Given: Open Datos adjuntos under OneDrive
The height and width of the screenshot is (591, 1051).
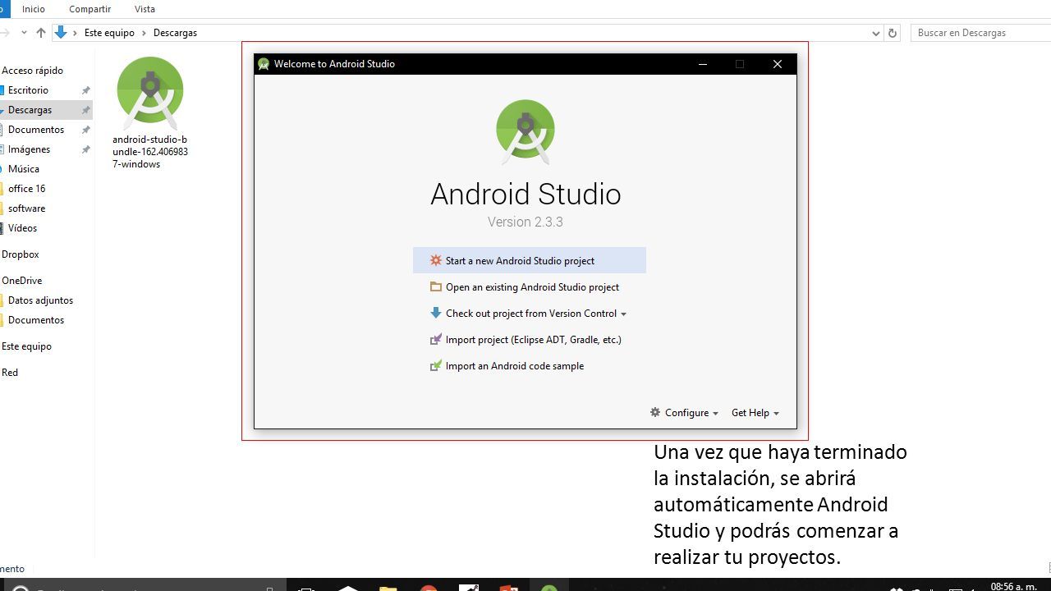Looking at the screenshot, I should pos(41,300).
